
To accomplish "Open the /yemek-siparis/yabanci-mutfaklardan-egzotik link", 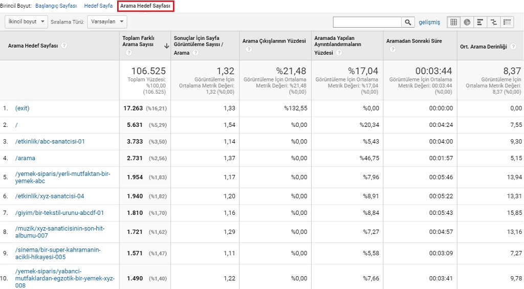I will (65, 278).
